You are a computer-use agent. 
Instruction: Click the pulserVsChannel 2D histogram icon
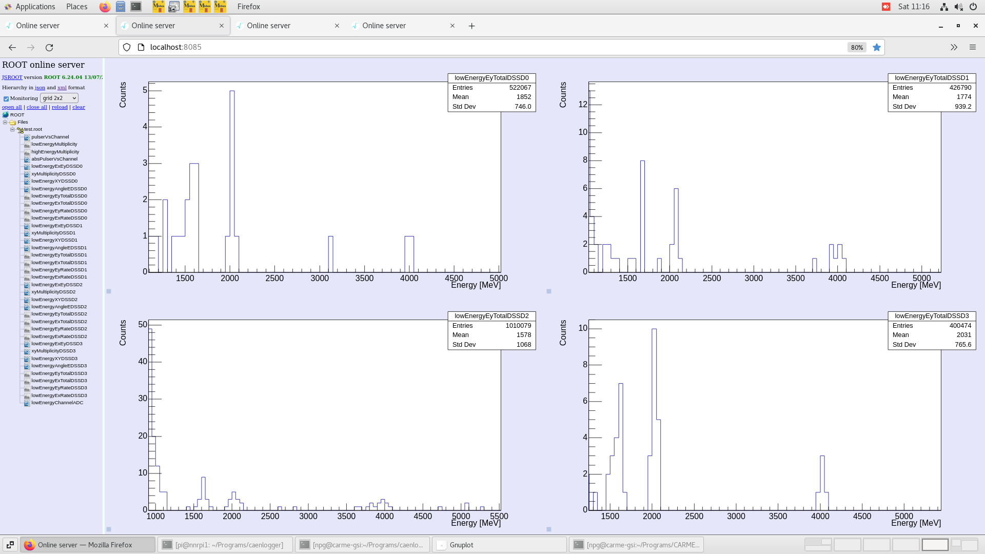(27, 137)
